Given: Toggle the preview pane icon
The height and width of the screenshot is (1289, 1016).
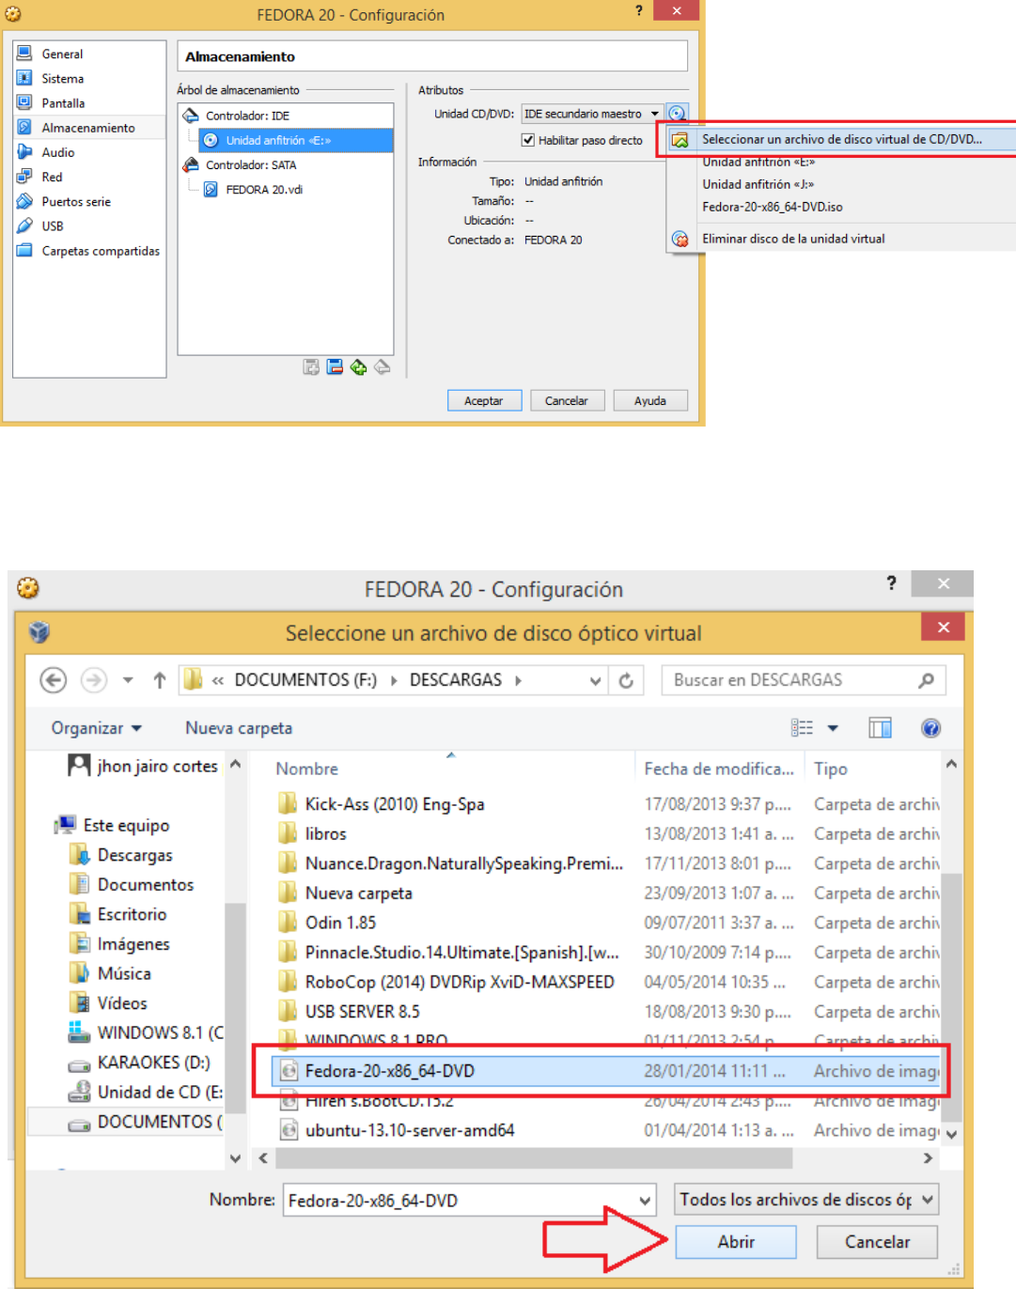Looking at the screenshot, I should point(880,728).
